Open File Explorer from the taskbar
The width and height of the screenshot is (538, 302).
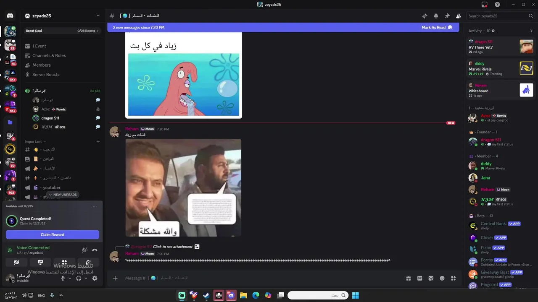[243, 295]
